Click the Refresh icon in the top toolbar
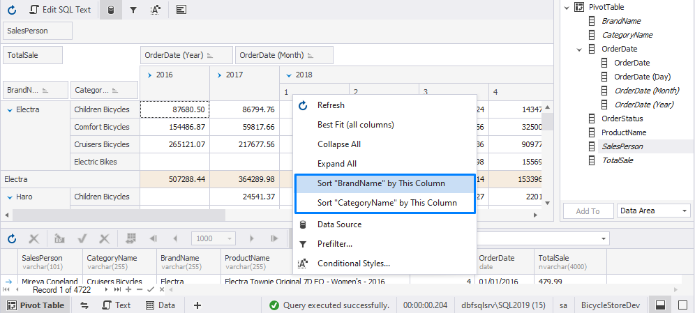 tap(12, 10)
